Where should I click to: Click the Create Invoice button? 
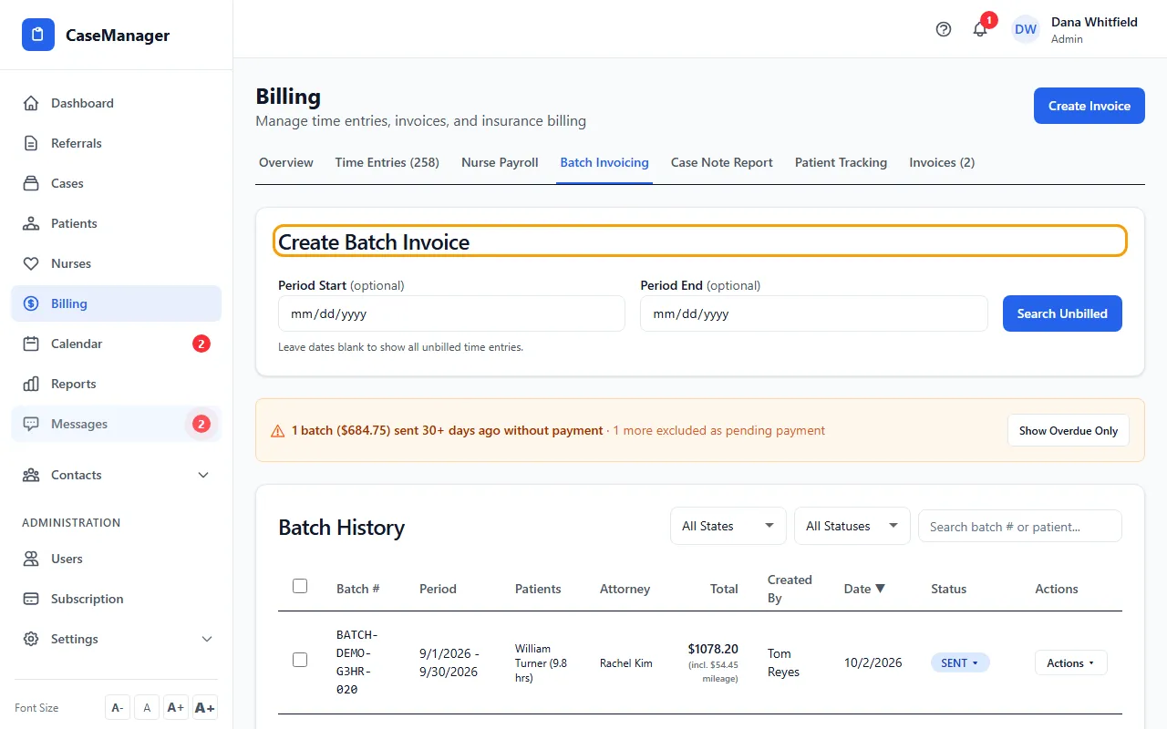pyautogui.click(x=1090, y=106)
